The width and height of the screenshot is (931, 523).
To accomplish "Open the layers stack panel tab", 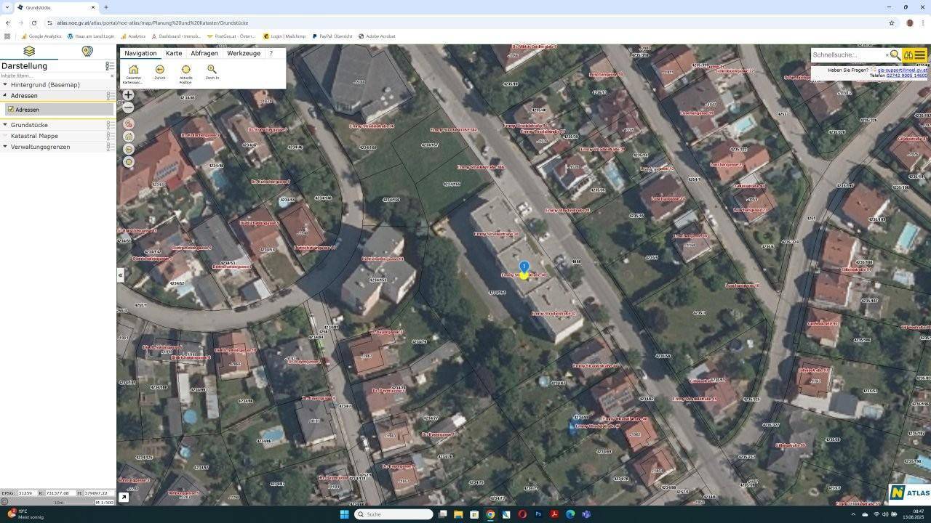I will point(29,51).
